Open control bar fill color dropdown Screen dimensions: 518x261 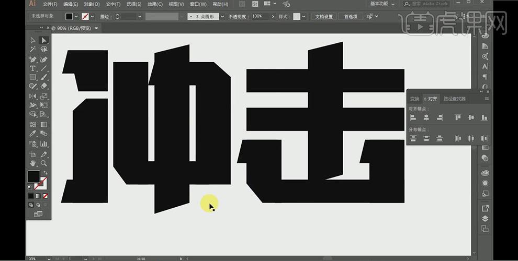(76, 17)
